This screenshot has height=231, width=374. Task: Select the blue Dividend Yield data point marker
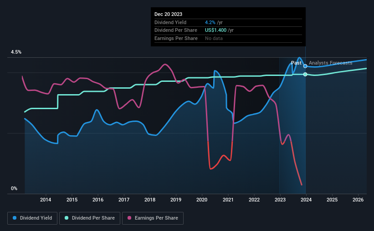305,66
